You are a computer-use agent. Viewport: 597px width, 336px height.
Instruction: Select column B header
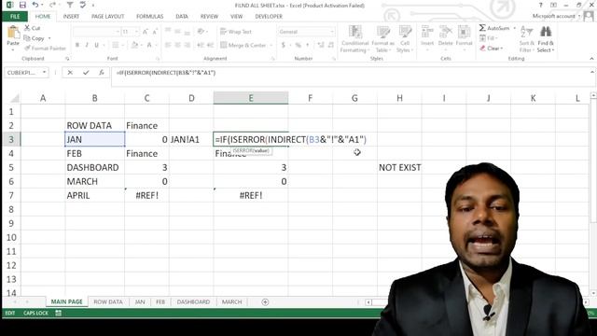coord(95,98)
